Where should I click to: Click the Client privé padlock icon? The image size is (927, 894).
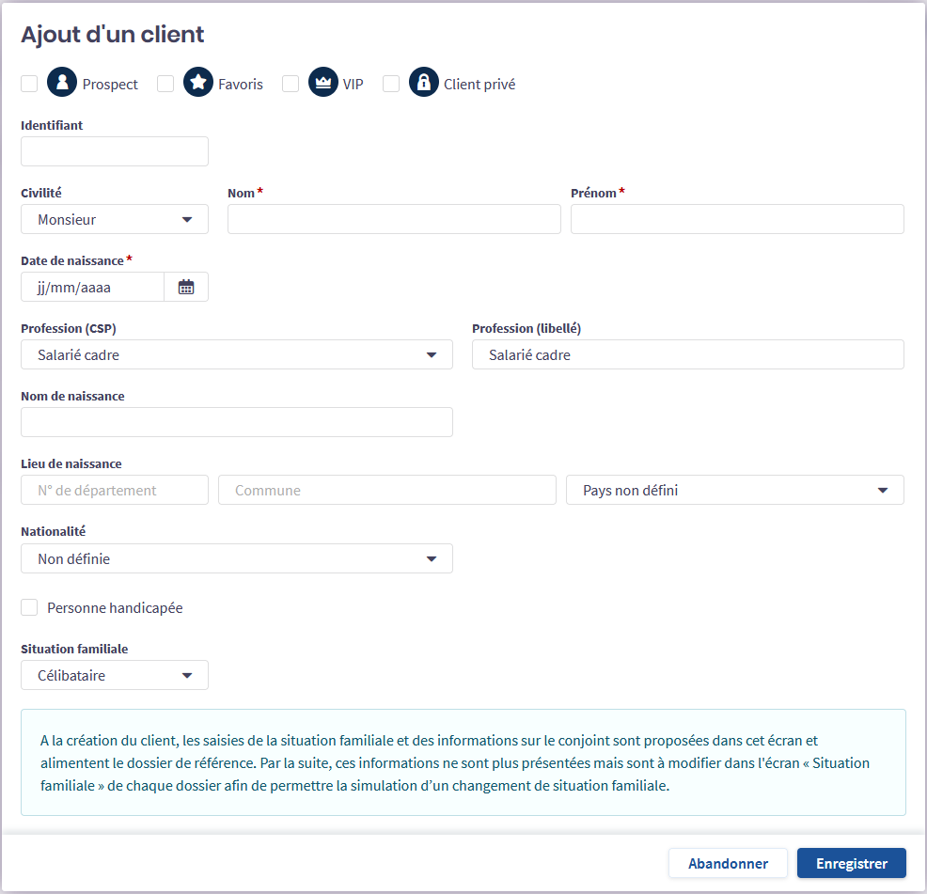[x=424, y=84]
